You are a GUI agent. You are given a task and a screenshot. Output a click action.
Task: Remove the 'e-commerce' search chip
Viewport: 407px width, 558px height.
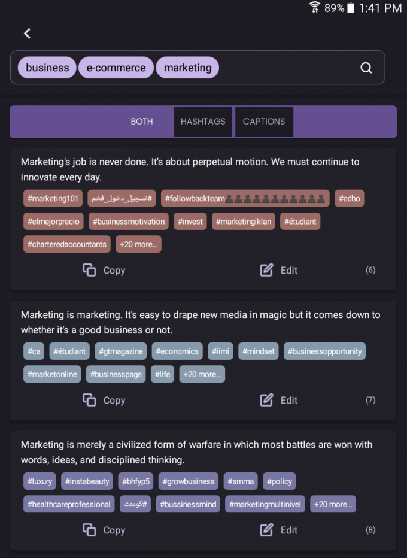coord(116,68)
